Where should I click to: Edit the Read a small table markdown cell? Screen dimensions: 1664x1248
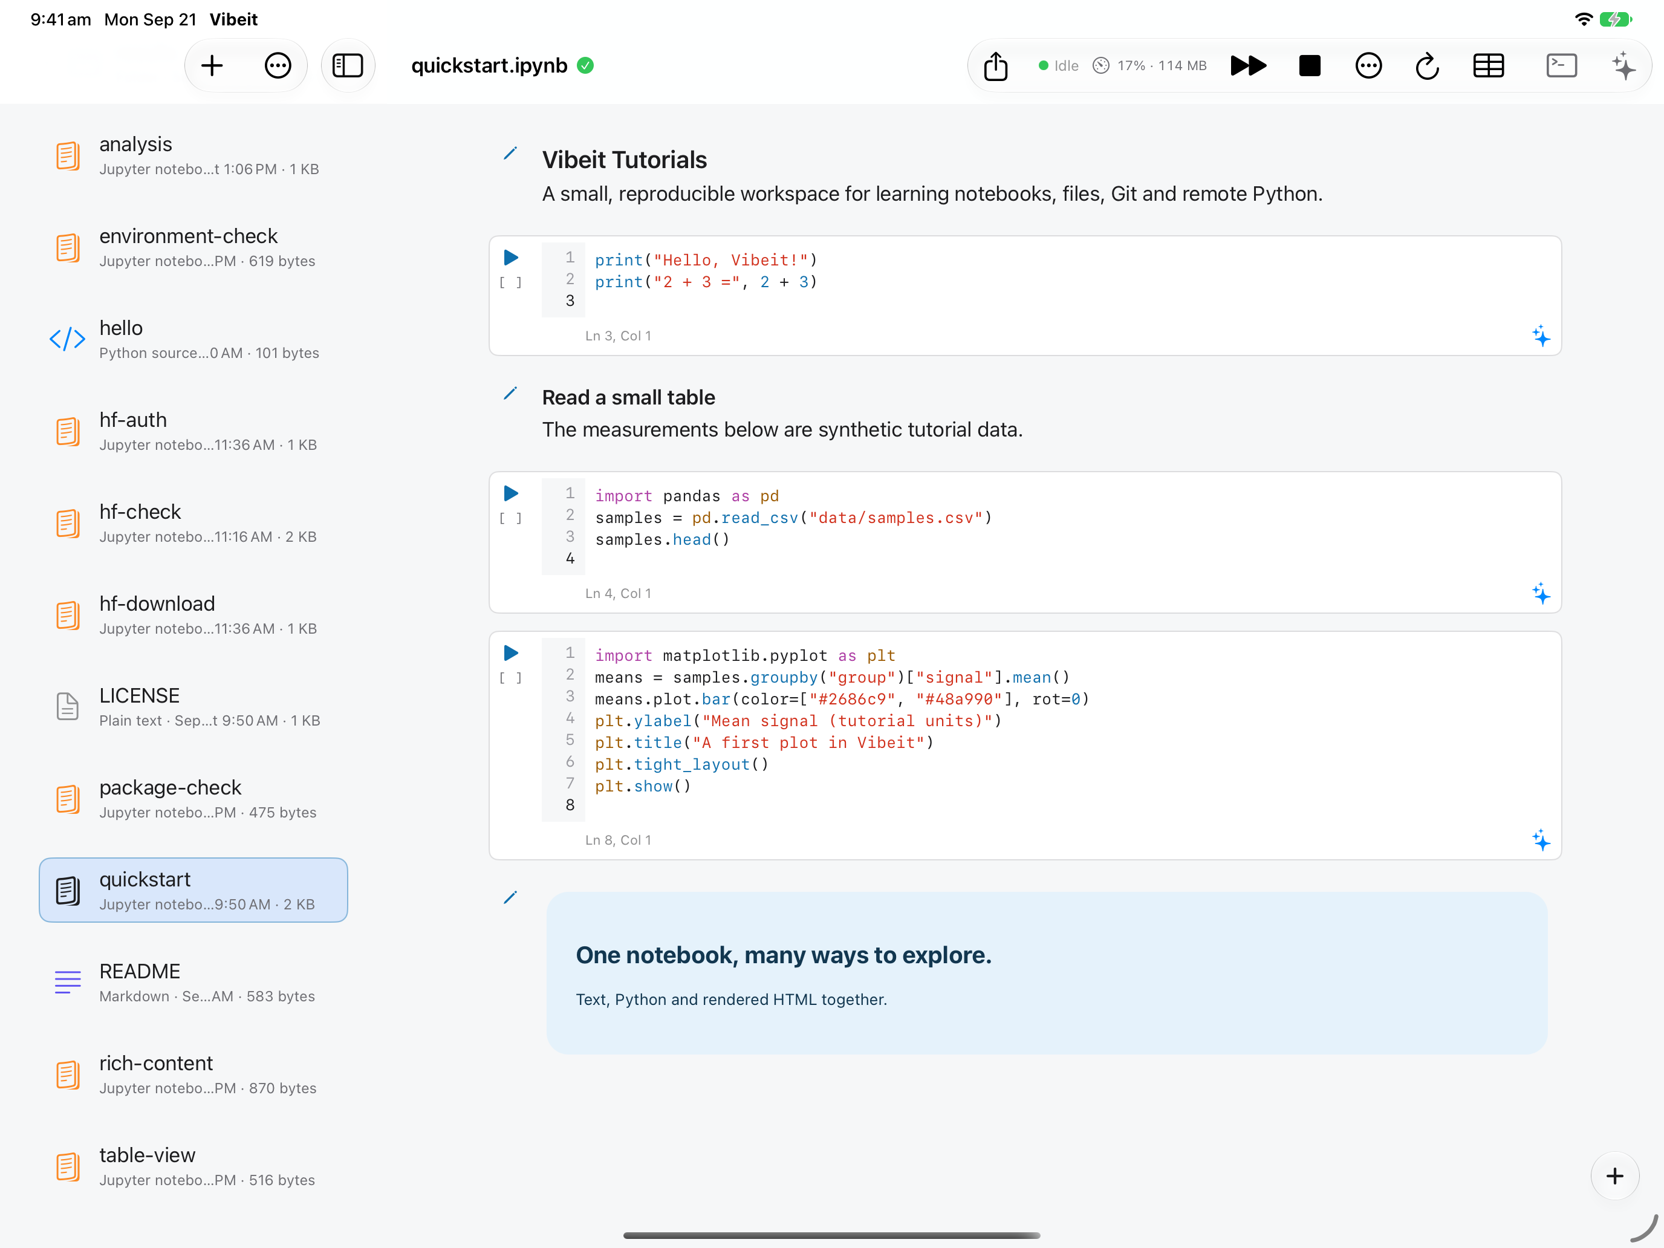click(510, 394)
